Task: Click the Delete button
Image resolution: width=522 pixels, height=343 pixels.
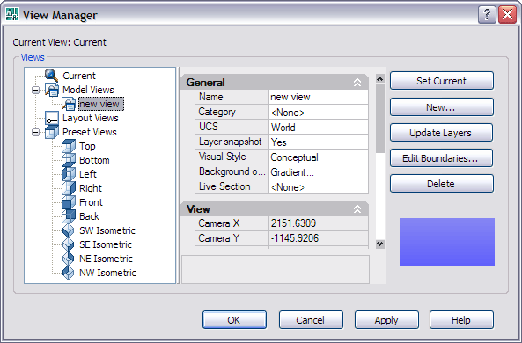Action: pos(441,184)
